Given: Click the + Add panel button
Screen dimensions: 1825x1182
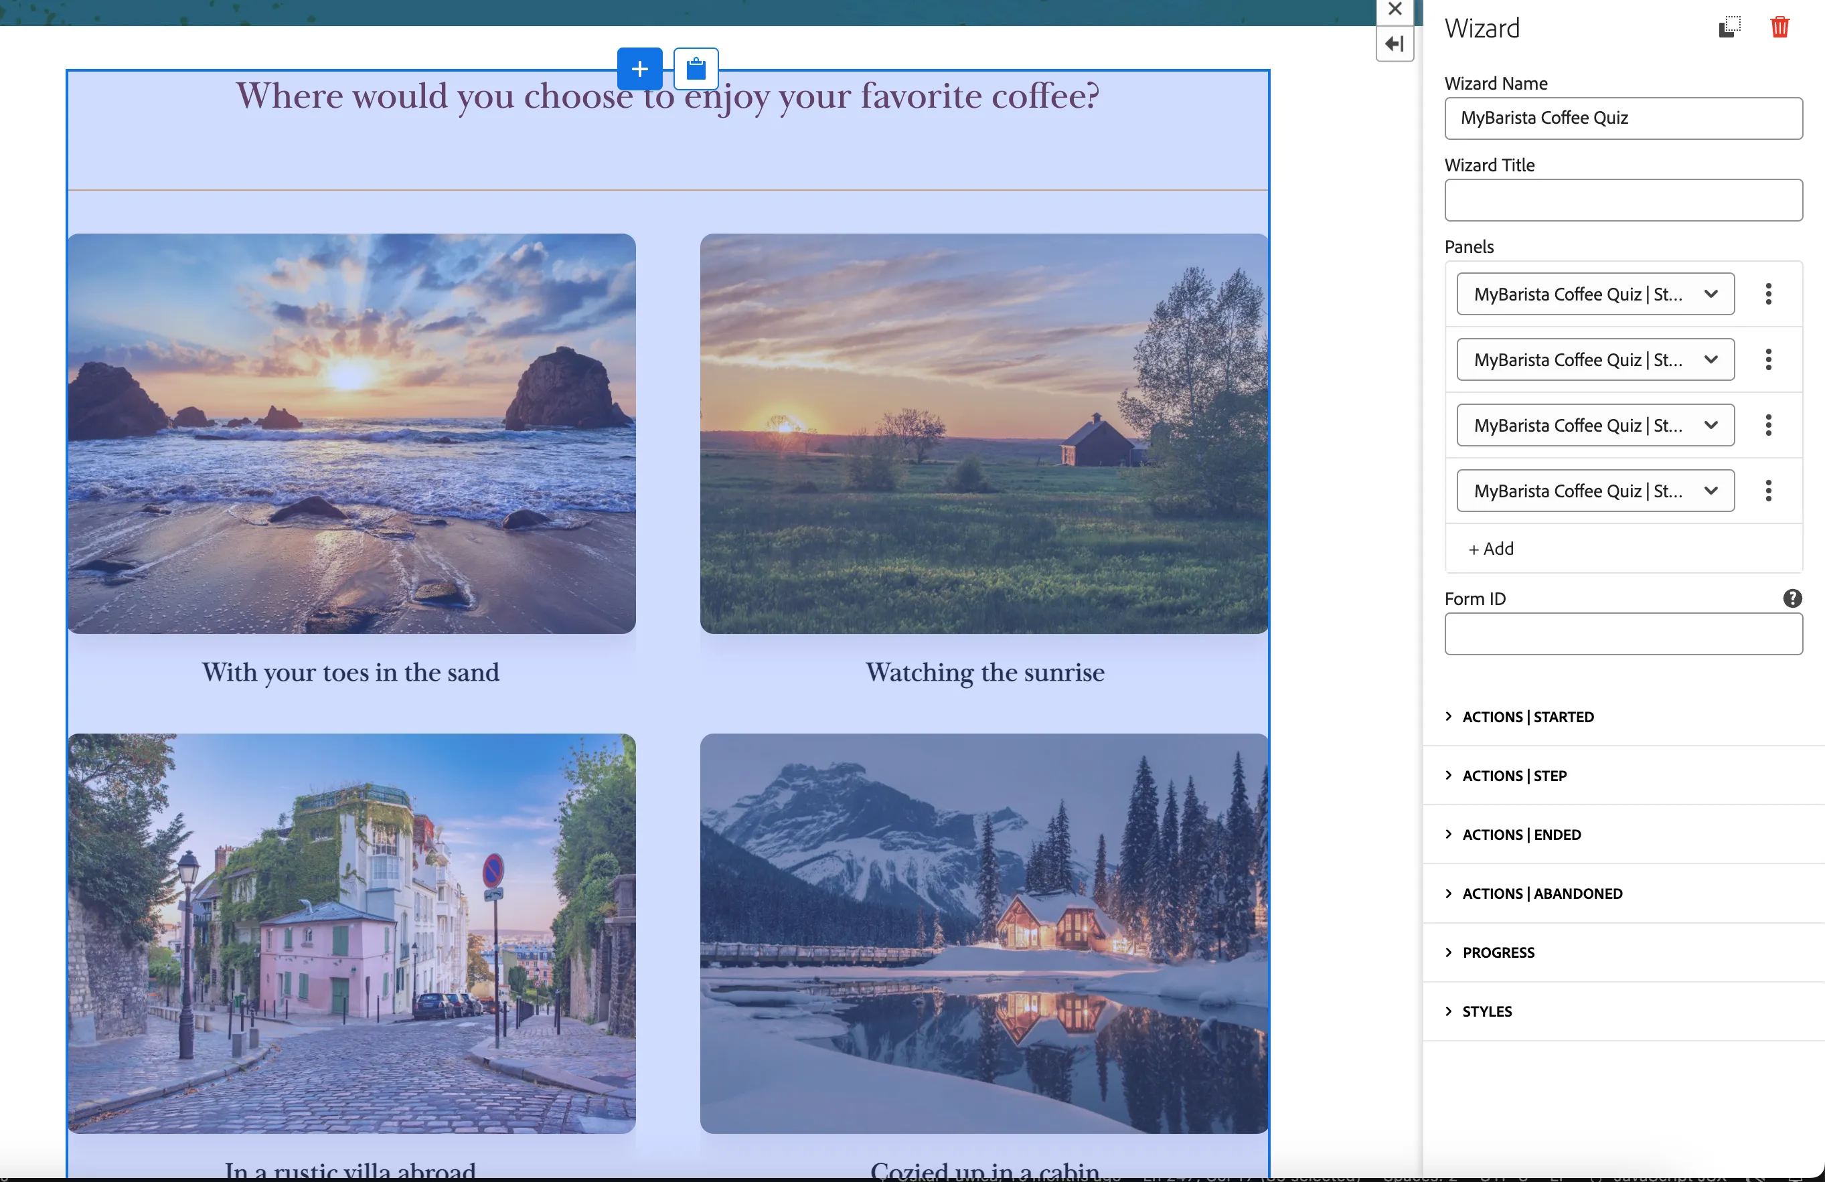Looking at the screenshot, I should tap(1491, 549).
